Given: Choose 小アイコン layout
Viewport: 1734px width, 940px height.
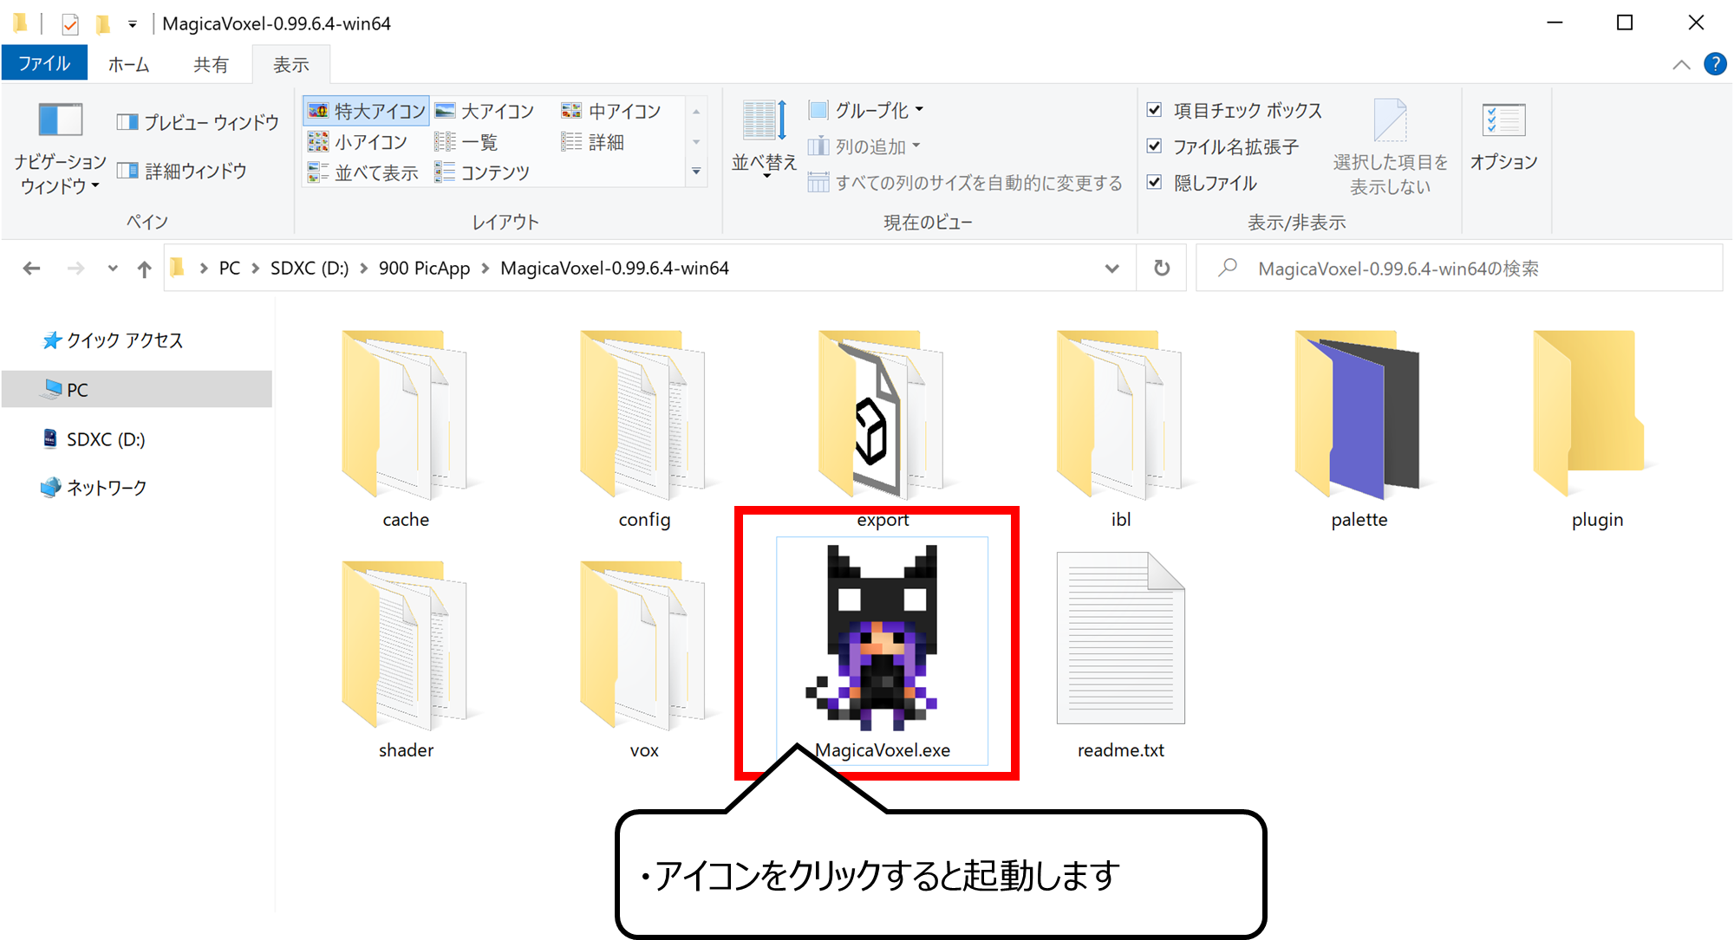Looking at the screenshot, I should tap(357, 141).
